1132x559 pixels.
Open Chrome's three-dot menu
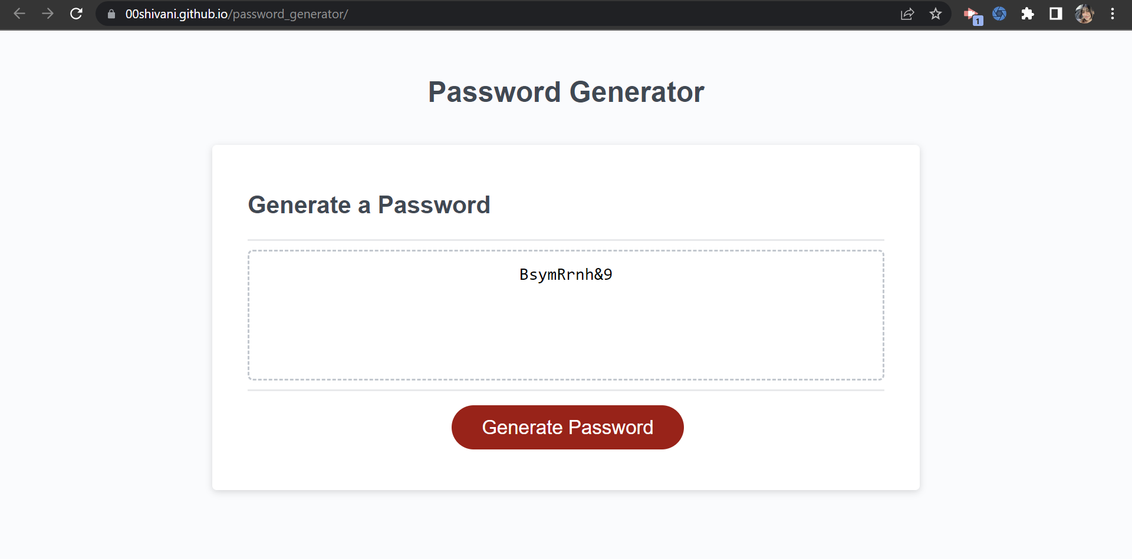pyautogui.click(x=1113, y=14)
